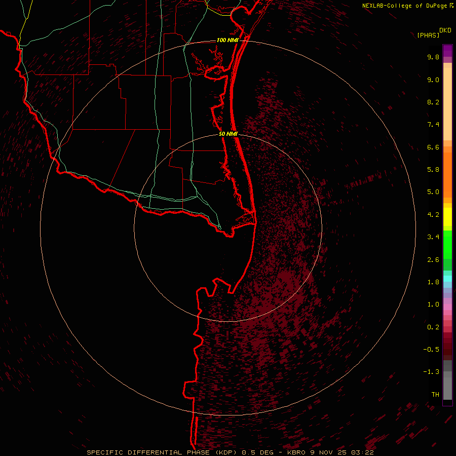The image size is (456, 456).
Task: Pick the purple band atop the color bar
Action: click(447, 51)
